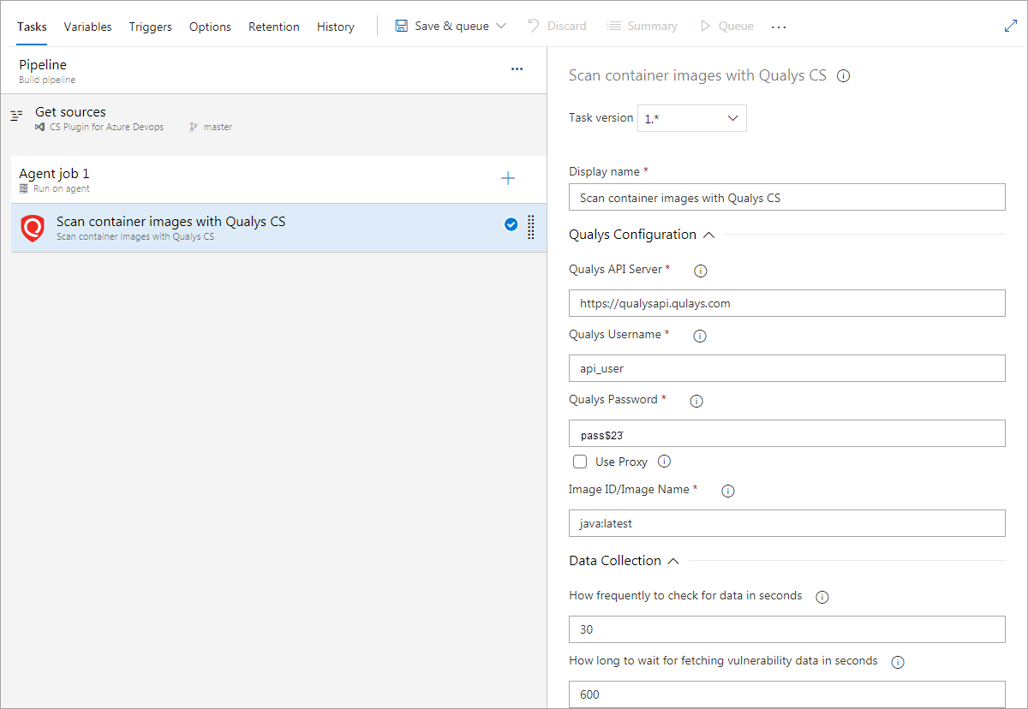Click the 'master' branch label
The height and width of the screenshot is (709, 1028).
[218, 127]
